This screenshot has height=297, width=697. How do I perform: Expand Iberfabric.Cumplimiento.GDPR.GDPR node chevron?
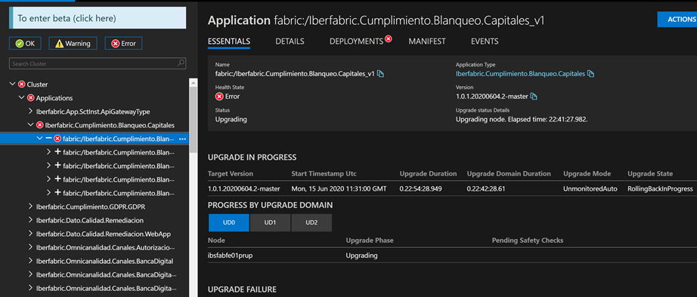[x=30, y=207]
